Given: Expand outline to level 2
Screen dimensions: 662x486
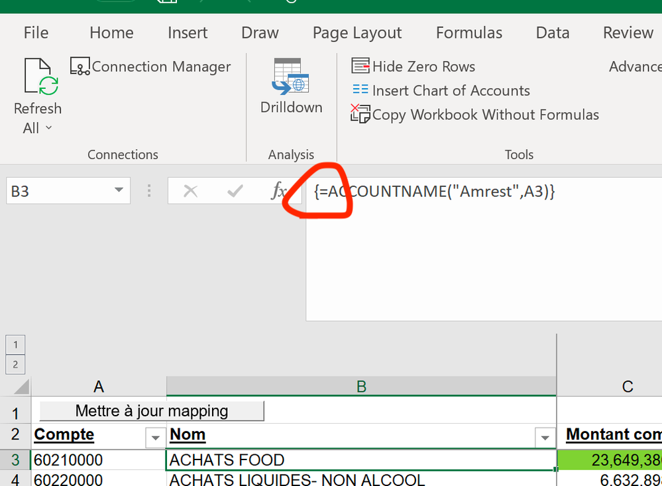Looking at the screenshot, I should coord(15,364).
